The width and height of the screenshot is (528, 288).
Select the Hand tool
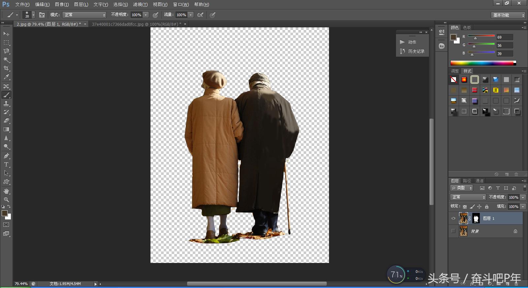coord(6,191)
